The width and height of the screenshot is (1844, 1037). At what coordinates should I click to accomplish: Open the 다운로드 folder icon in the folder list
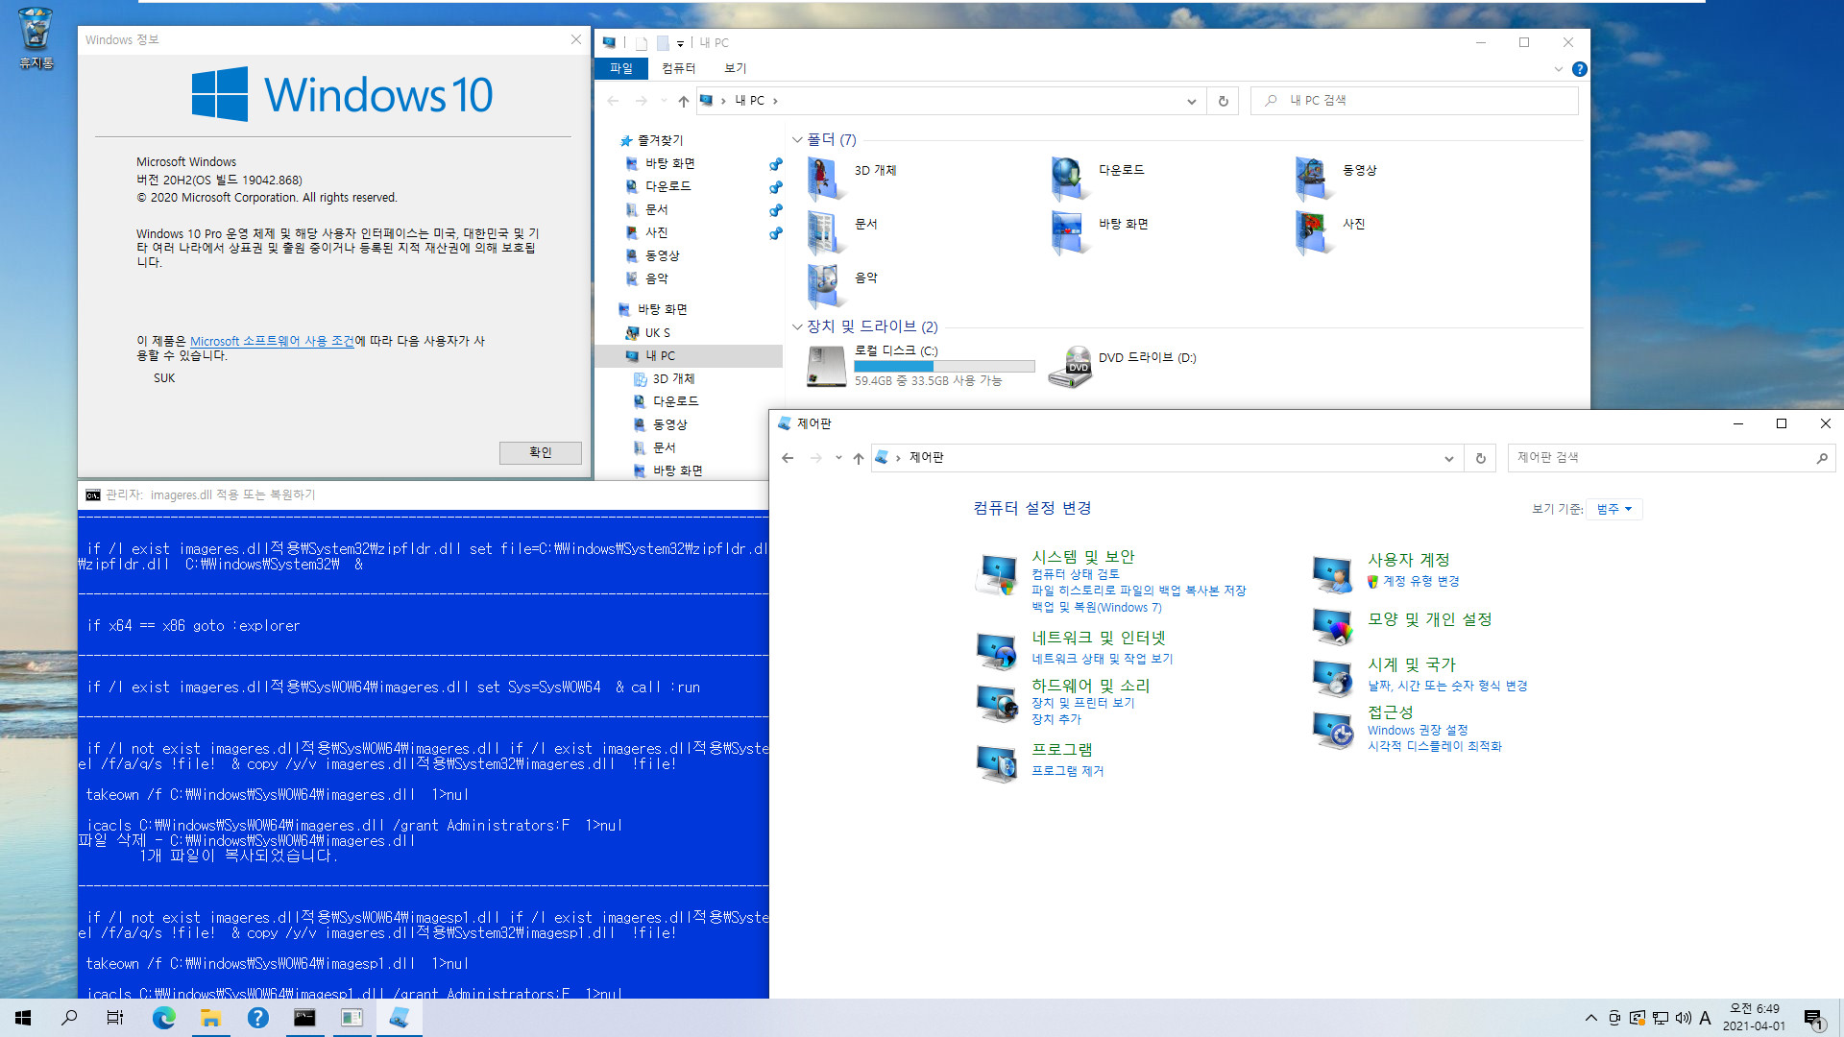1069,178
